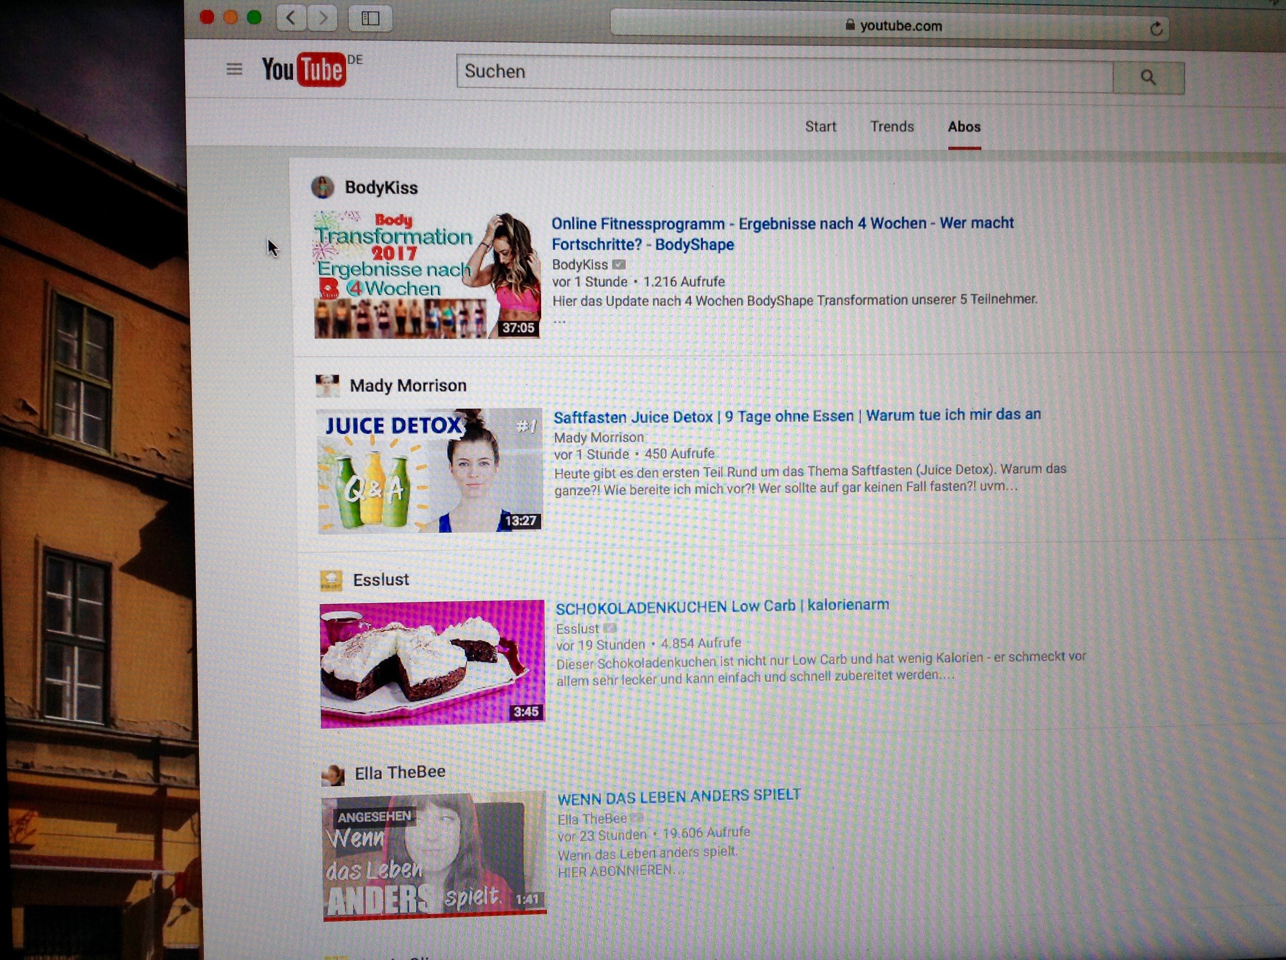Play the Juice Detox video thumbnail

[430, 471]
